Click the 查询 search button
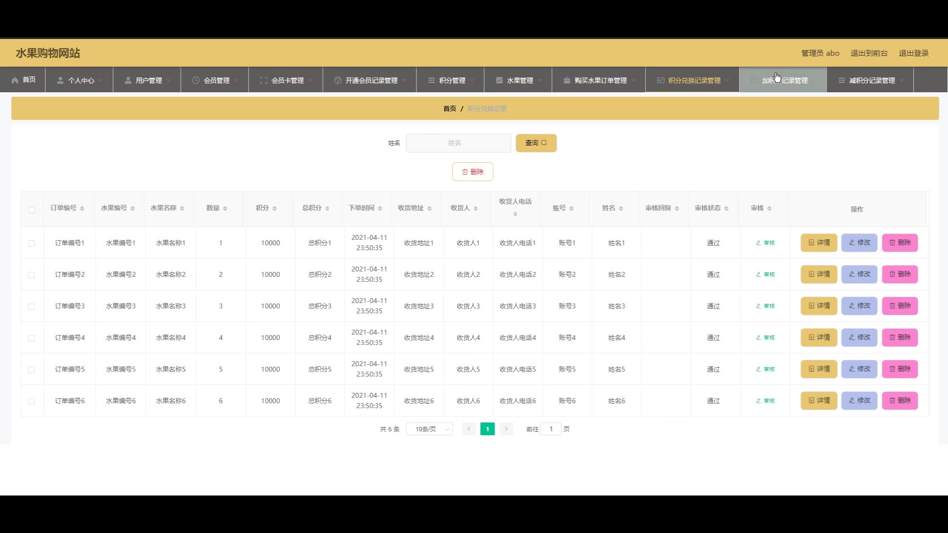 [536, 143]
